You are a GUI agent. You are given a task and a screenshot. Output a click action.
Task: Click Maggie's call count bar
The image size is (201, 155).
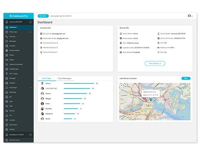point(73,99)
